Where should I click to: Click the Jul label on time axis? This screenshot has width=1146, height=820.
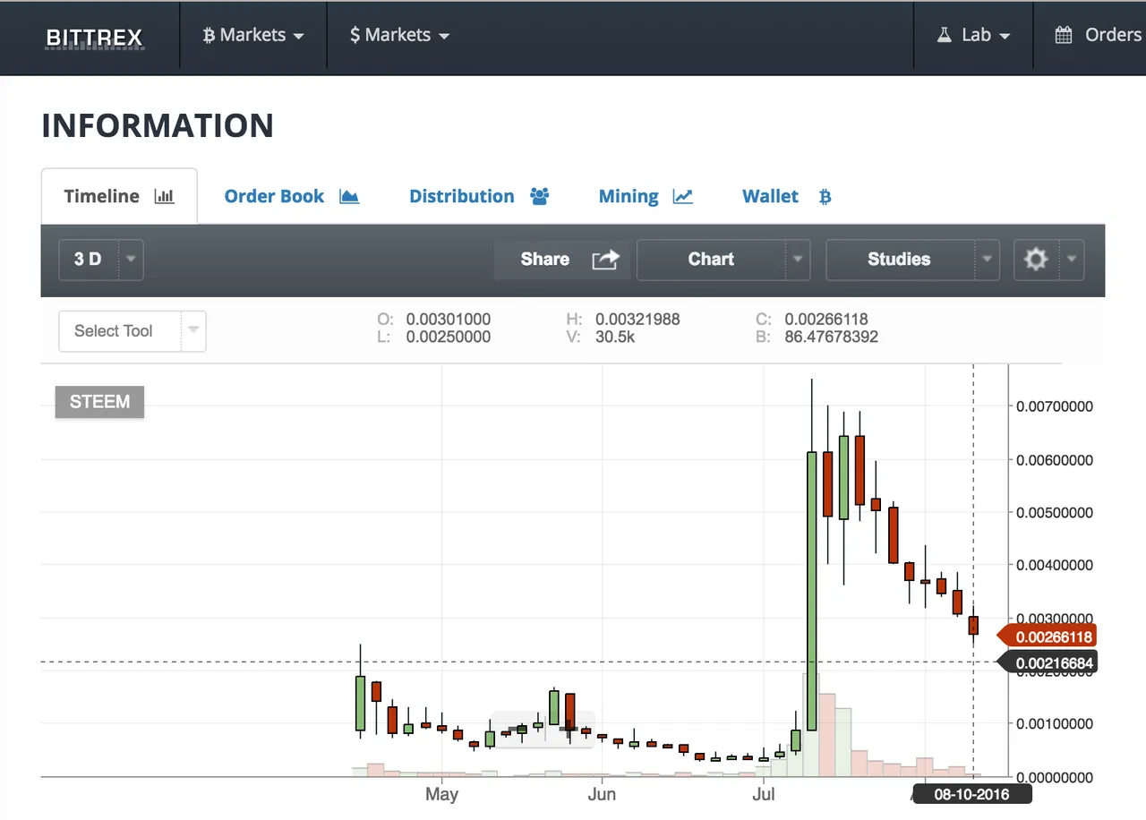coord(763,795)
